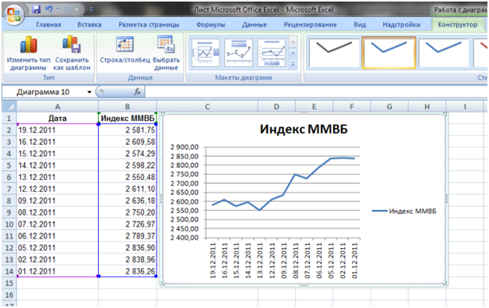
Task: Select the vertical axis label 2 900,00
Action: [185, 147]
